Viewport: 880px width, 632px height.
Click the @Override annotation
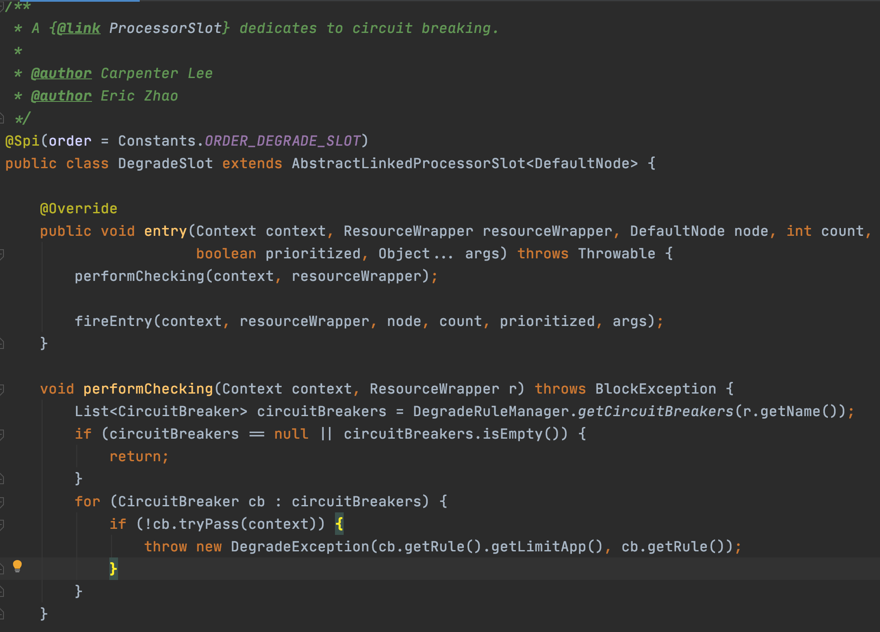click(x=79, y=209)
